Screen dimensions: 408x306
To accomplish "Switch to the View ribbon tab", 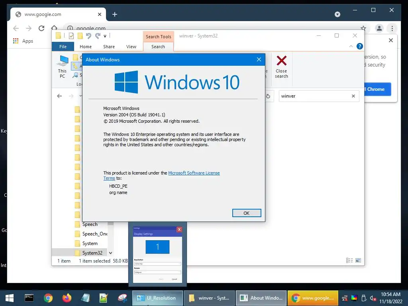I will pyautogui.click(x=131, y=47).
